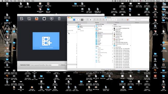This screenshot has width=168, height=94.
Task: Open Finder arrange-by dropdown
Action: point(107,20)
